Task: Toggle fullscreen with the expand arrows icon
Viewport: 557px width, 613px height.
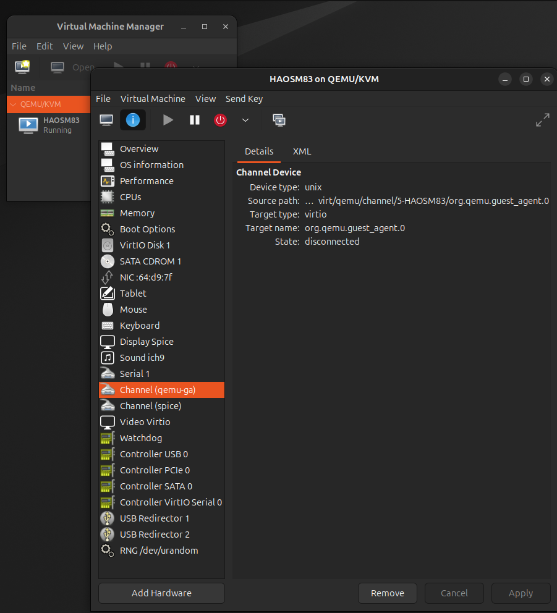Action: point(542,120)
